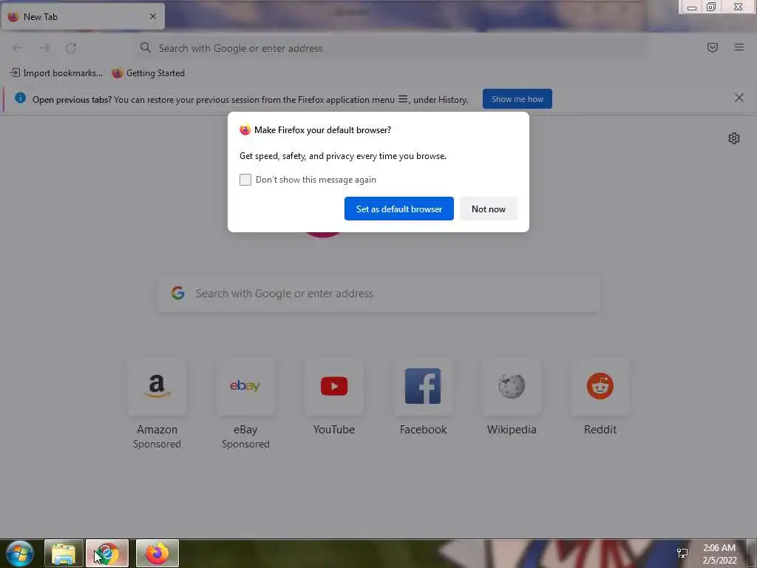The height and width of the screenshot is (568, 757).
Task: Reload the page with refresh icon
Action: (x=71, y=48)
